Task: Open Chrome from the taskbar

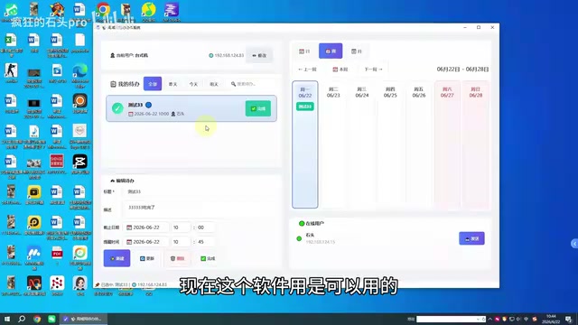Action: (37, 319)
